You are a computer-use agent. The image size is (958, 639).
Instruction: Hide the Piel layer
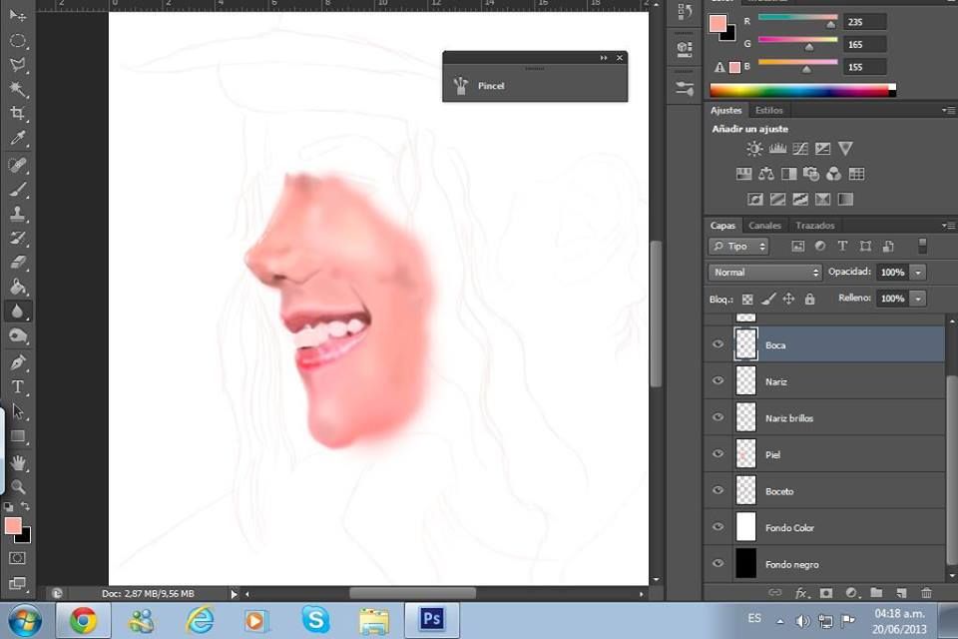point(718,454)
